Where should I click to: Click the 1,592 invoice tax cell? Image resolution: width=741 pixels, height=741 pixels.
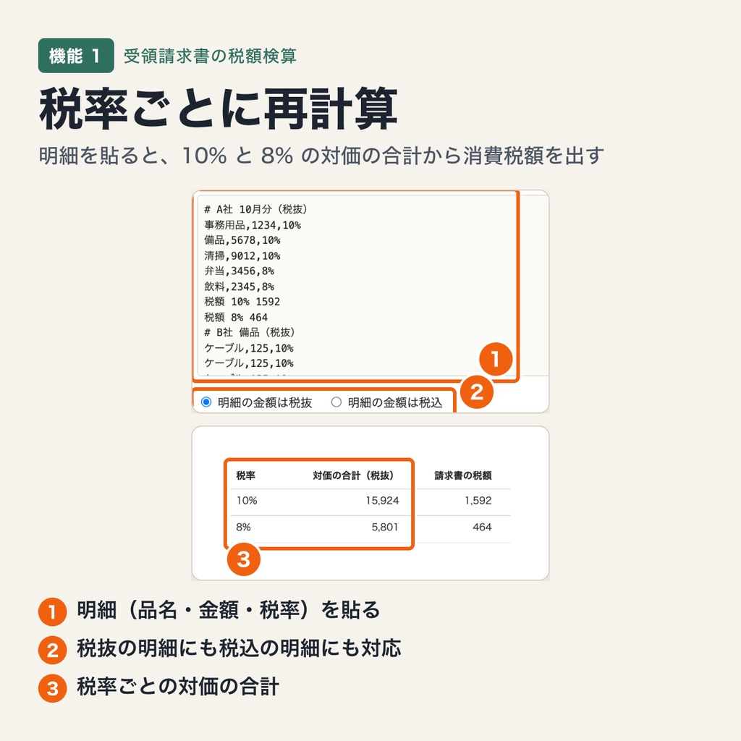click(x=478, y=501)
